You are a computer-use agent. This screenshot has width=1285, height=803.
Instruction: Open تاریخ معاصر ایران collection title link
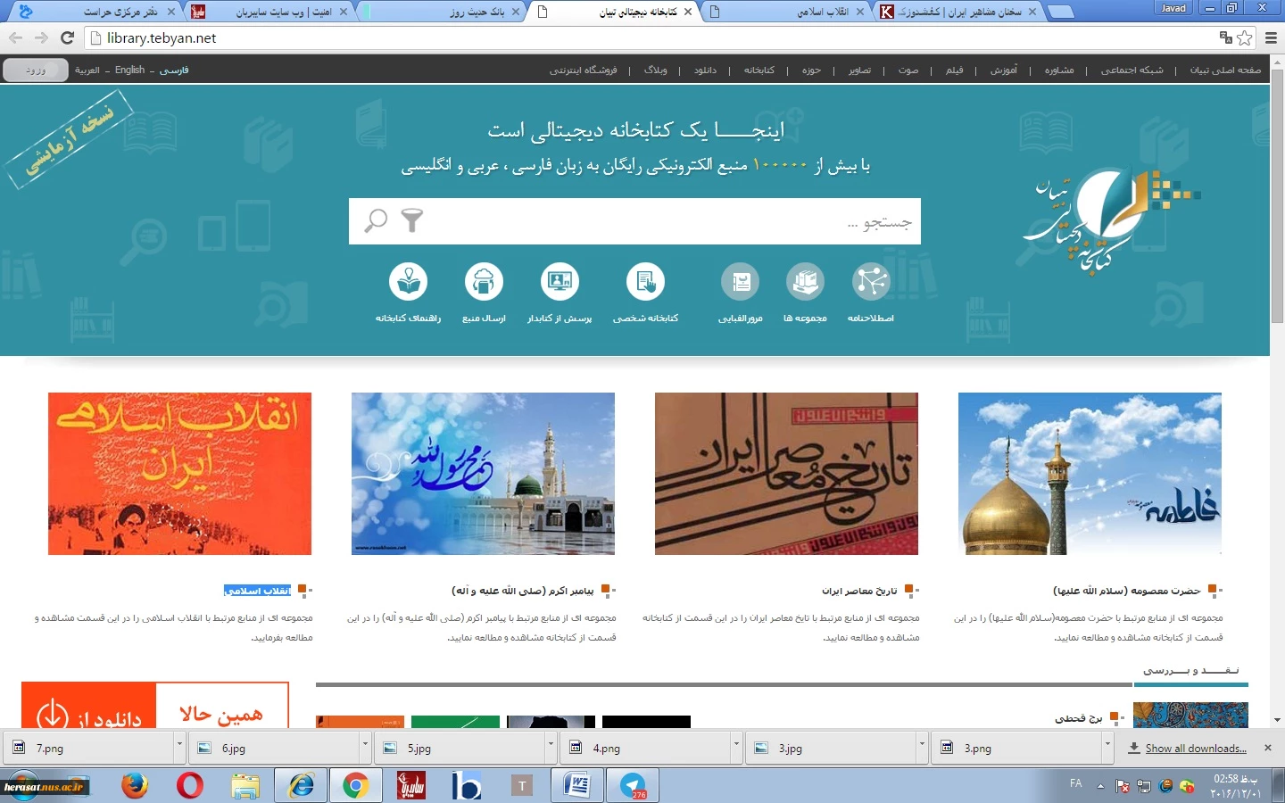pos(859,591)
